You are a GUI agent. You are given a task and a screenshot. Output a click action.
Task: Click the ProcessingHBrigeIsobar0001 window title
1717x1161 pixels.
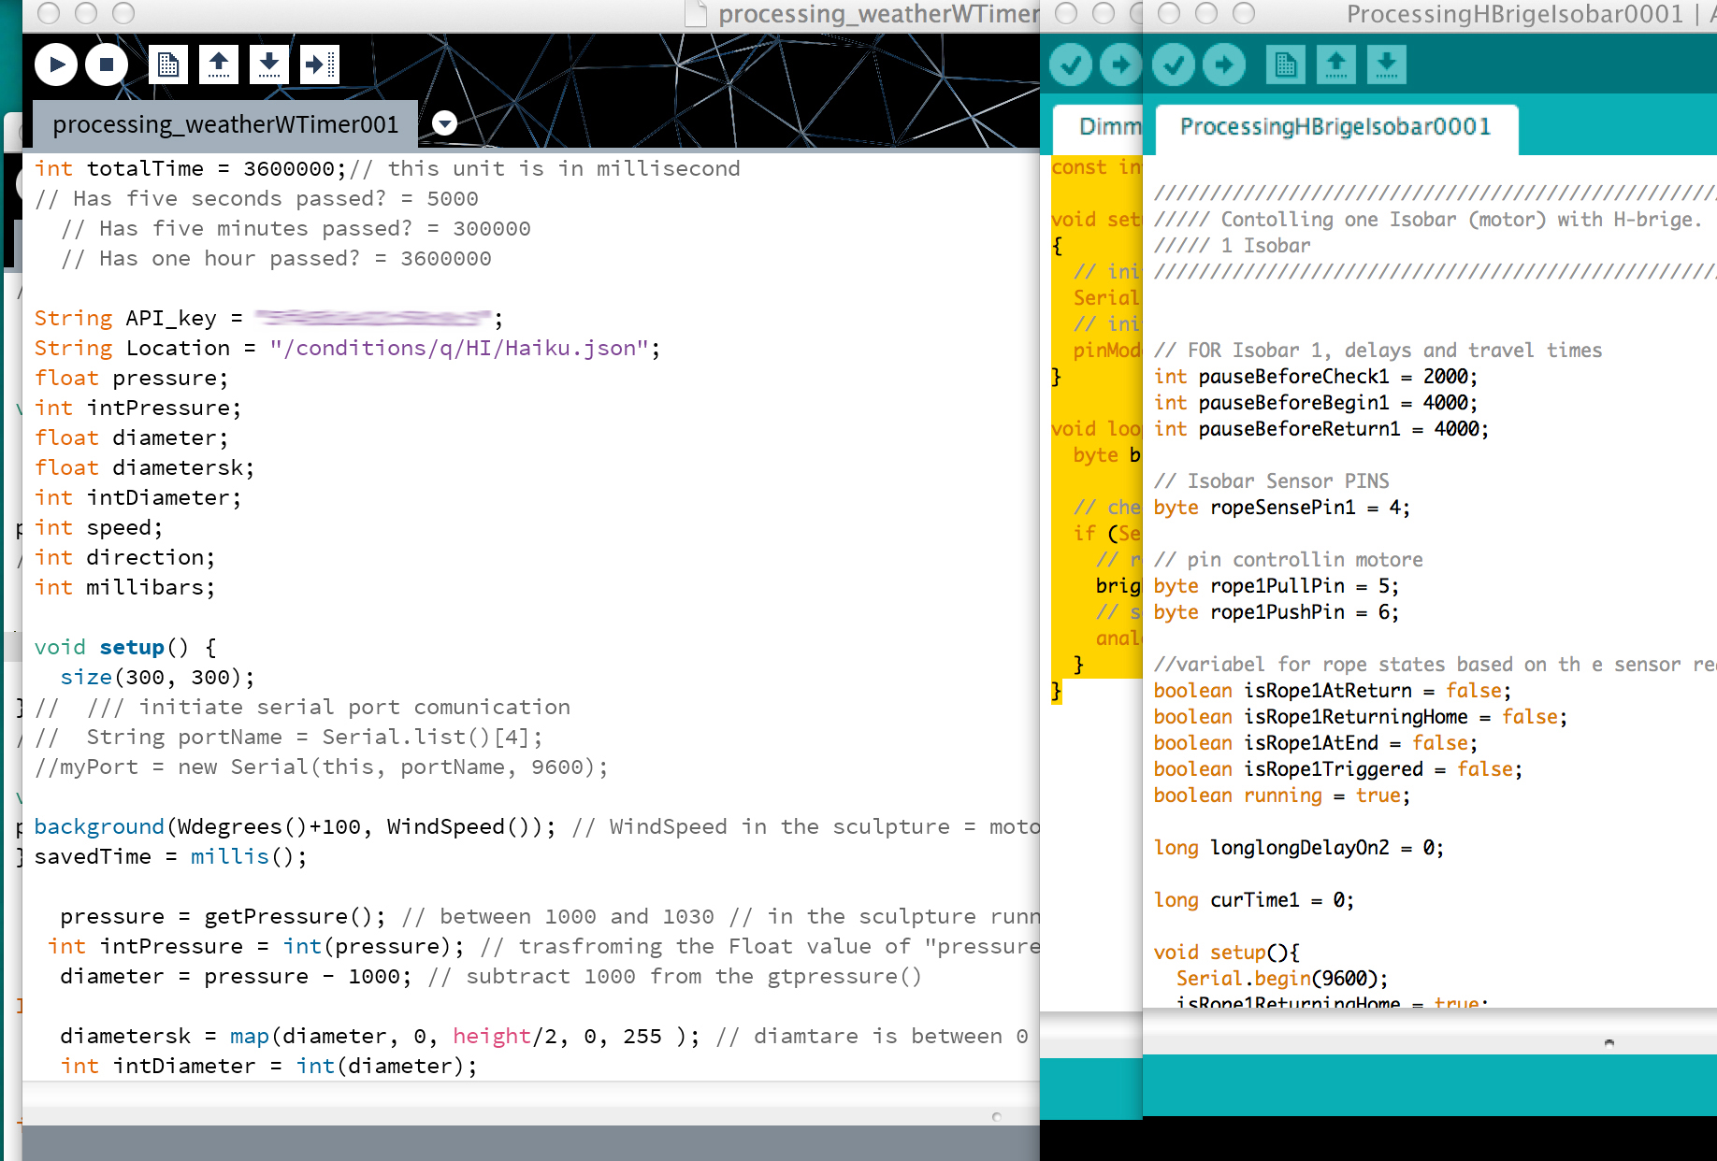coord(1514,14)
